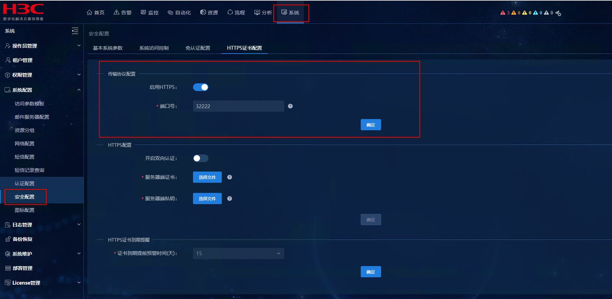Enable the 开启双向认证 switch
This screenshot has height=299, width=612.
[201, 158]
